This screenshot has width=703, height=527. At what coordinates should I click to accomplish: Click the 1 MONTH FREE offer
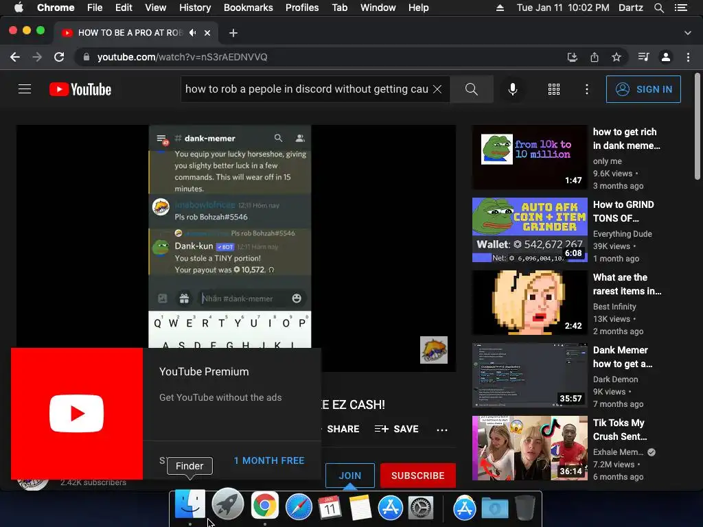point(269,460)
